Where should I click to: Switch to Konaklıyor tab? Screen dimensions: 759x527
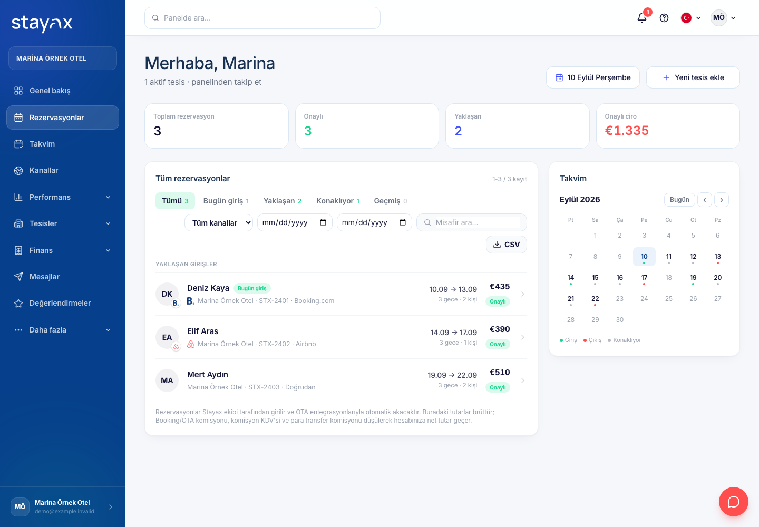pyautogui.click(x=338, y=201)
